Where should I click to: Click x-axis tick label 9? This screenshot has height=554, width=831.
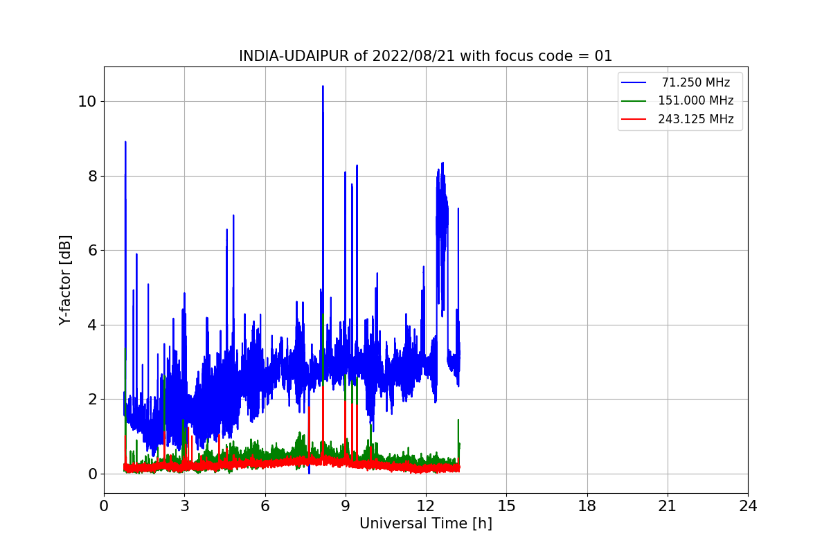pyautogui.click(x=345, y=506)
